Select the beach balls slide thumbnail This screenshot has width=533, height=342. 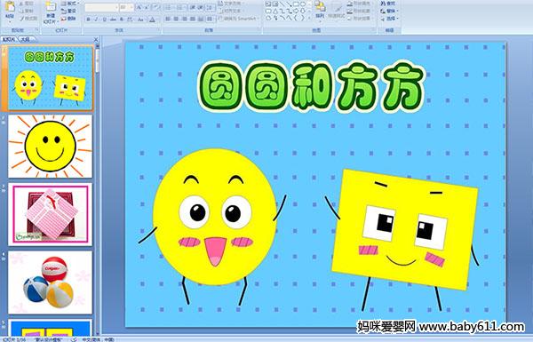tap(50, 282)
